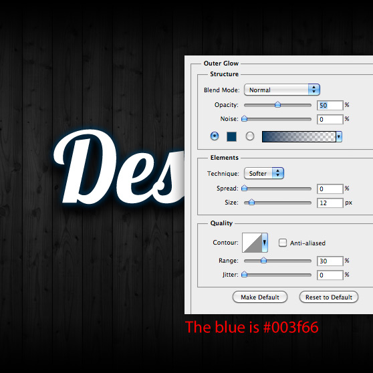Open the gradient picker dropdown arrow
Image resolution: width=373 pixels, height=373 pixels.
click(339, 136)
